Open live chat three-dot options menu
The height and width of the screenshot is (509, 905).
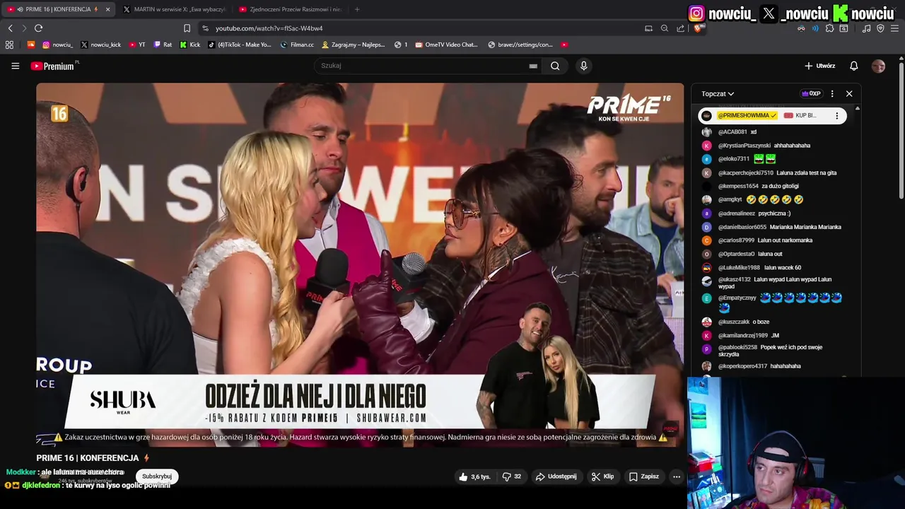pos(832,93)
